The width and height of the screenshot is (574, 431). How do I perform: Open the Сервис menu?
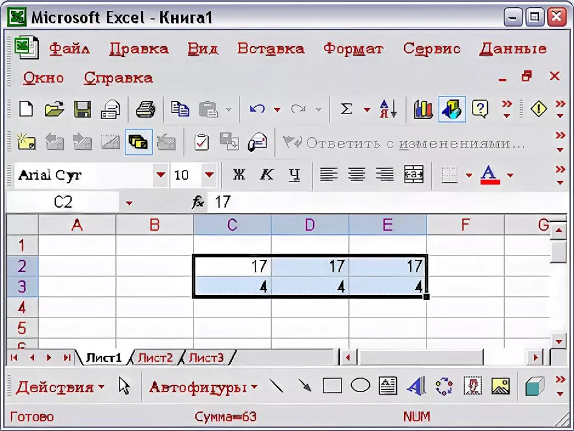[432, 49]
